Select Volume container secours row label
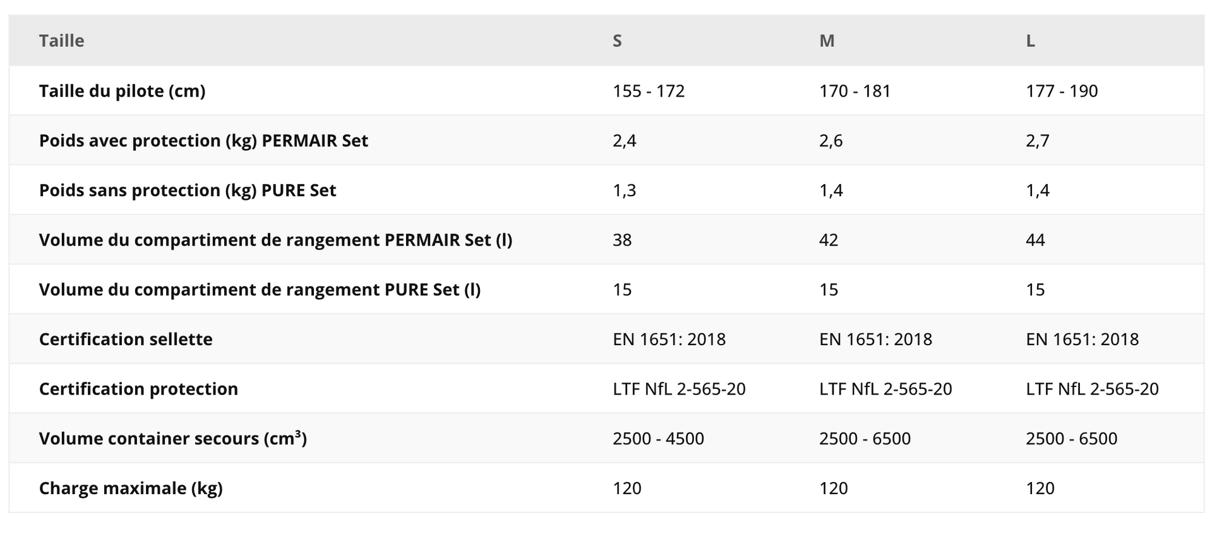 (172, 438)
